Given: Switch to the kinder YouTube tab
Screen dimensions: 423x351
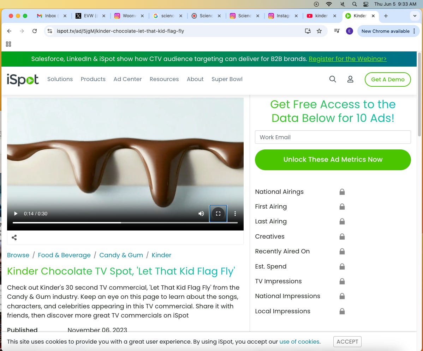Looking at the screenshot, I should (x=321, y=16).
